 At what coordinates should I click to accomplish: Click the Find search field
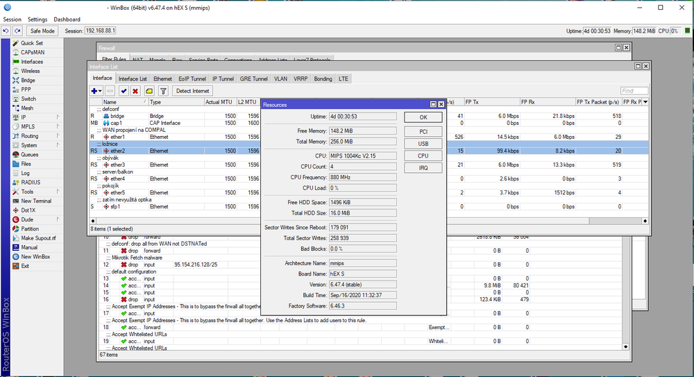pyautogui.click(x=634, y=91)
